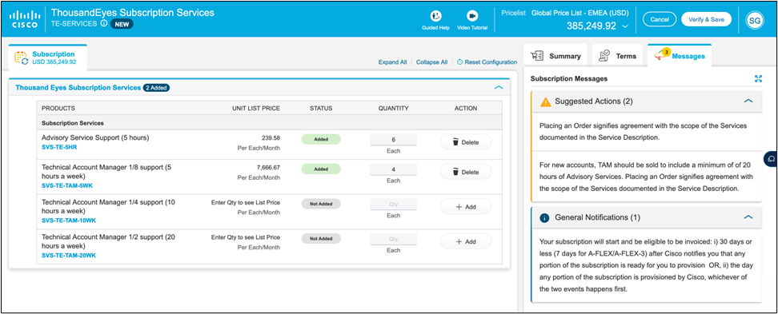
Task: Collapse the General Notifications section
Action: point(748,217)
